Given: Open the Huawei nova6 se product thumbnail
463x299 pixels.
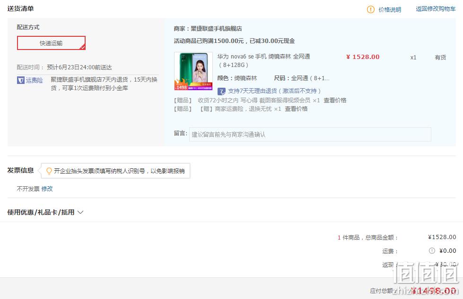Looking at the screenshot, I should pos(193,71).
